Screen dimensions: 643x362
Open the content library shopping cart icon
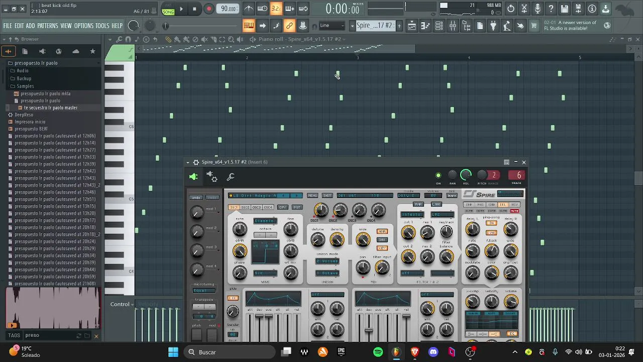[x=534, y=26]
